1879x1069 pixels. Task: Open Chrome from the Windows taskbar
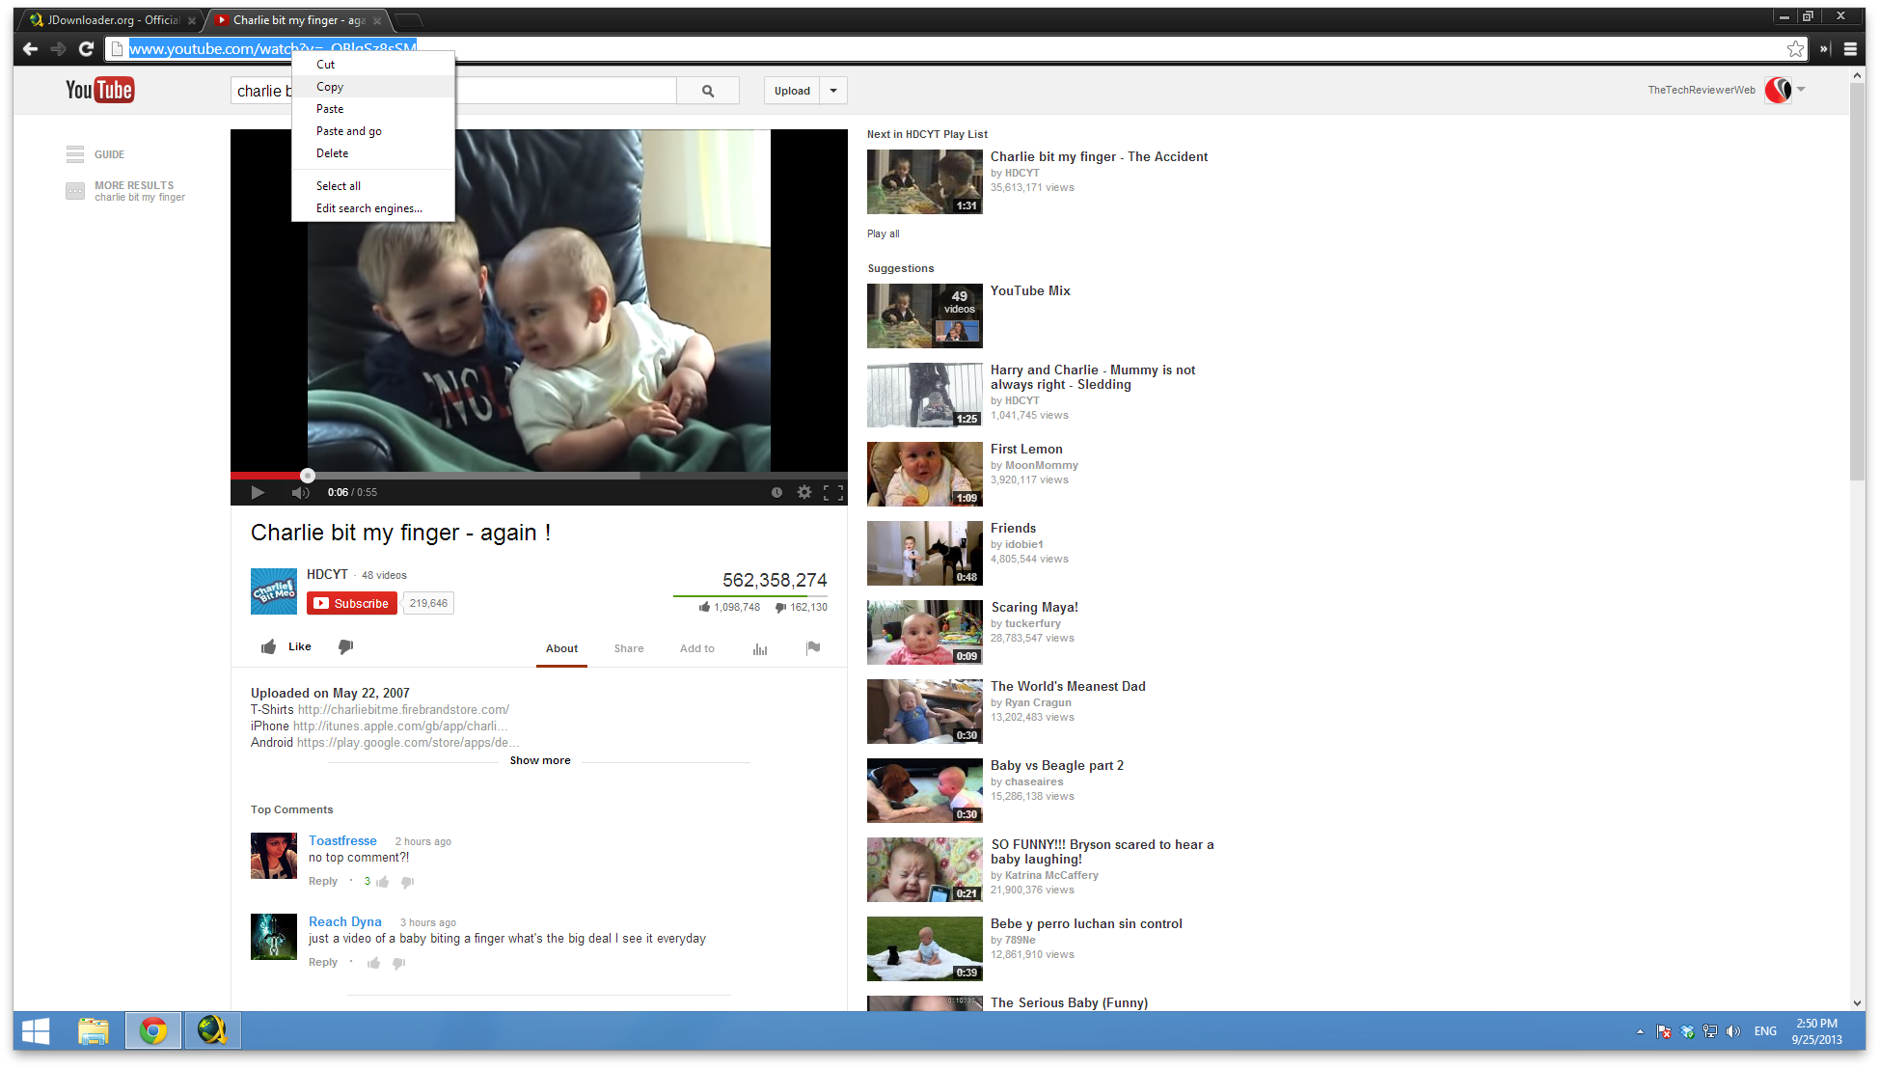point(152,1030)
